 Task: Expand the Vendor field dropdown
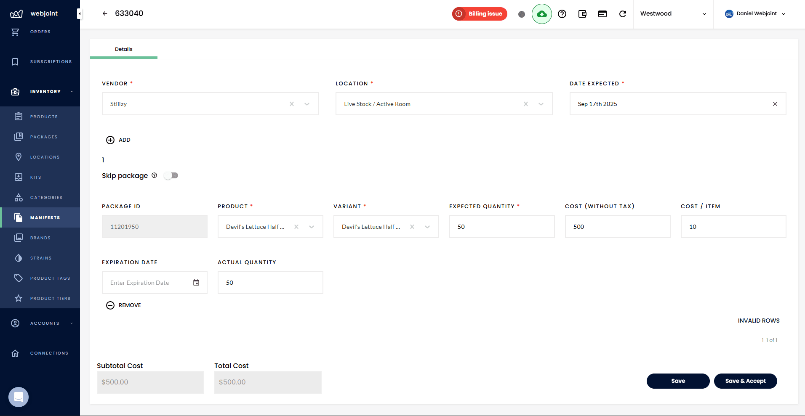coord(307,103)
